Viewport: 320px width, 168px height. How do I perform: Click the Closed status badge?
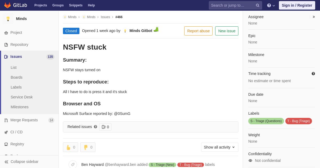(x=71, y=31)
